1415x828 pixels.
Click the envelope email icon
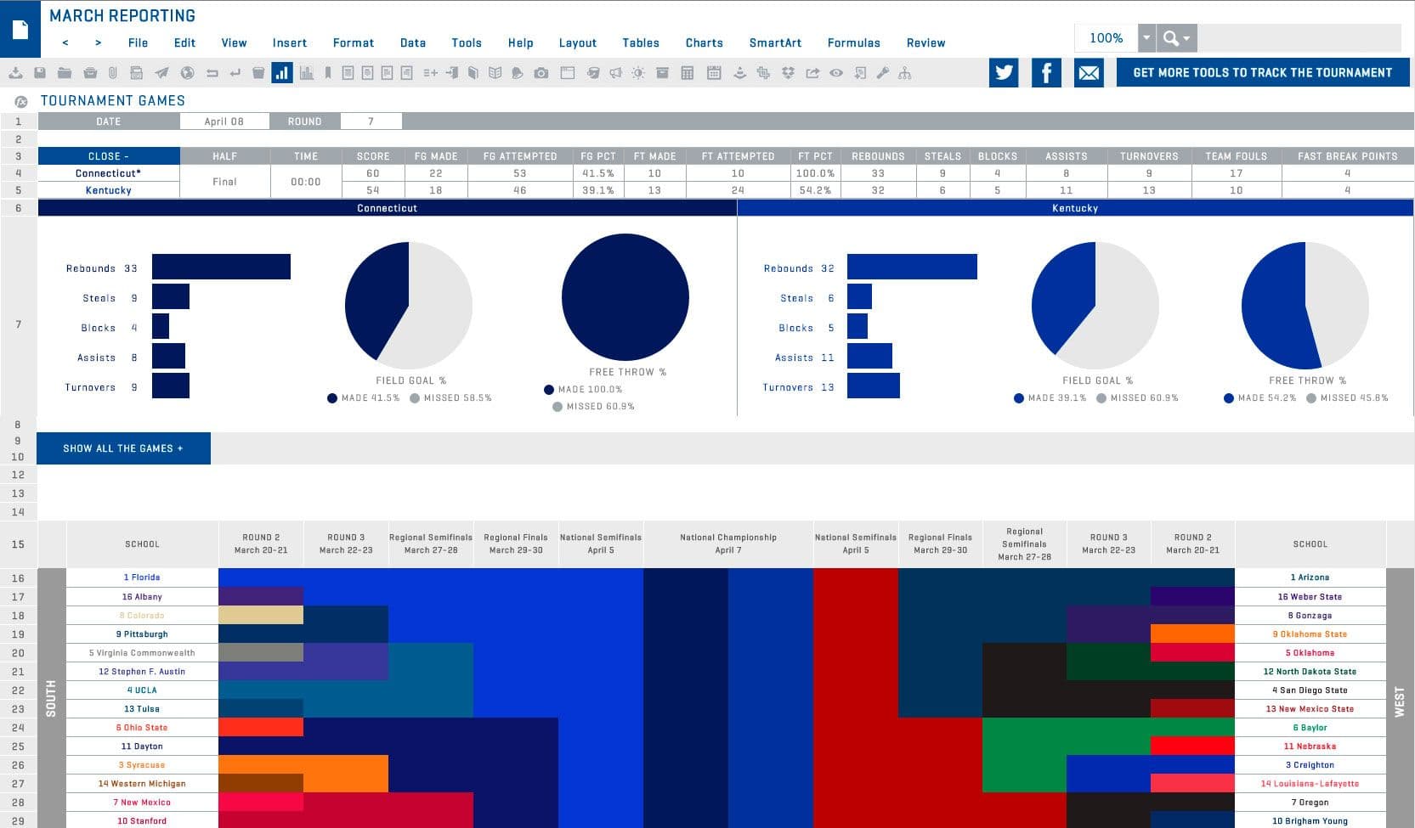click(x=1089, y=72)
